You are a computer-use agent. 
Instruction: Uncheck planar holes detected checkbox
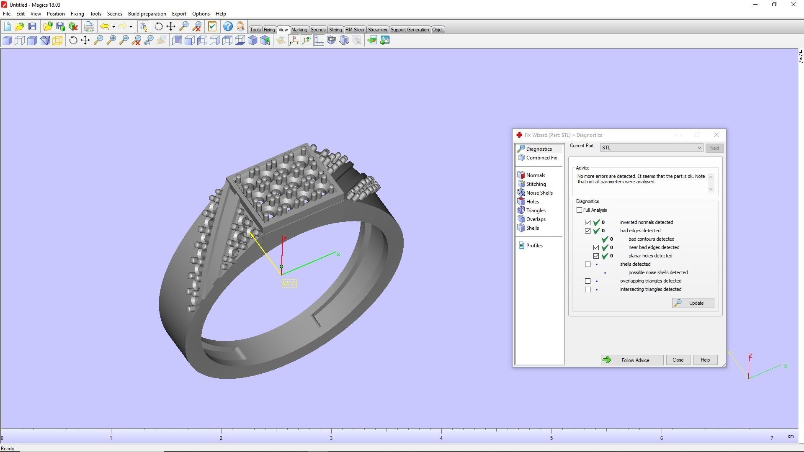pos(596,256)
